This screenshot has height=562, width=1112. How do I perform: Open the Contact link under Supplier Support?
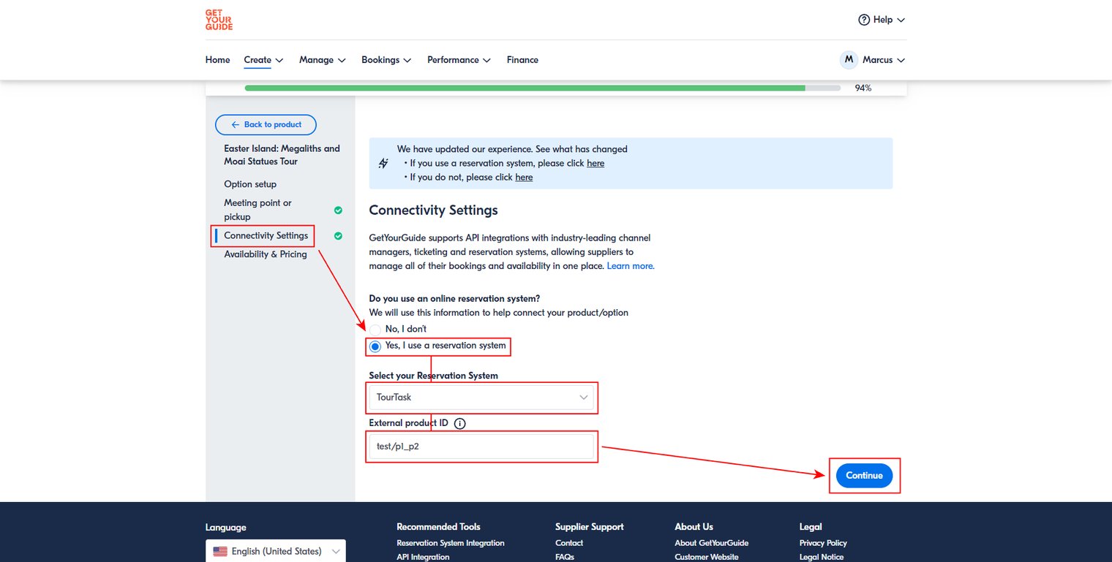[569, 543]
